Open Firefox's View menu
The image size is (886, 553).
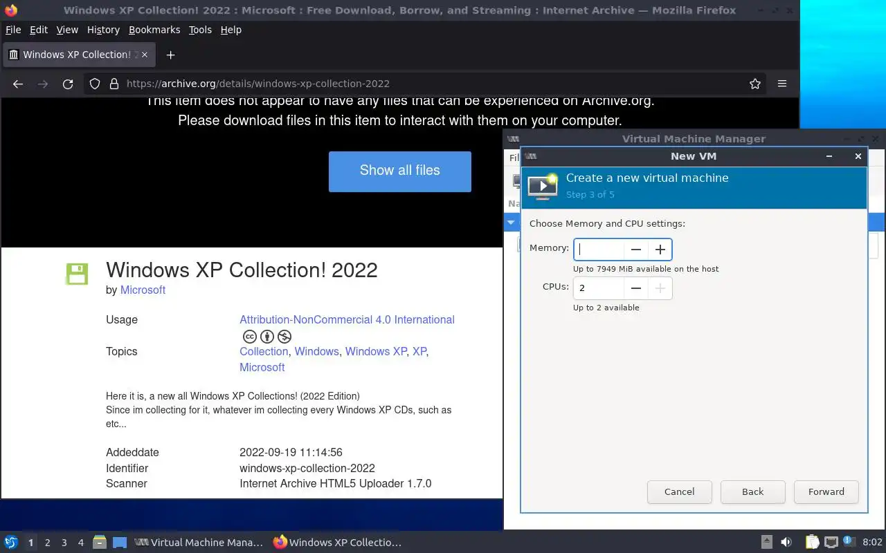click(67, 30)
